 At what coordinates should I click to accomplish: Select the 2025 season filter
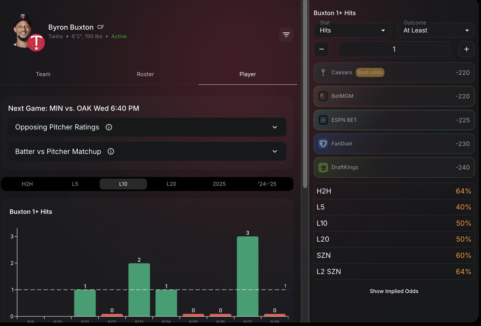pyautogui.click(x=219, y=184)
